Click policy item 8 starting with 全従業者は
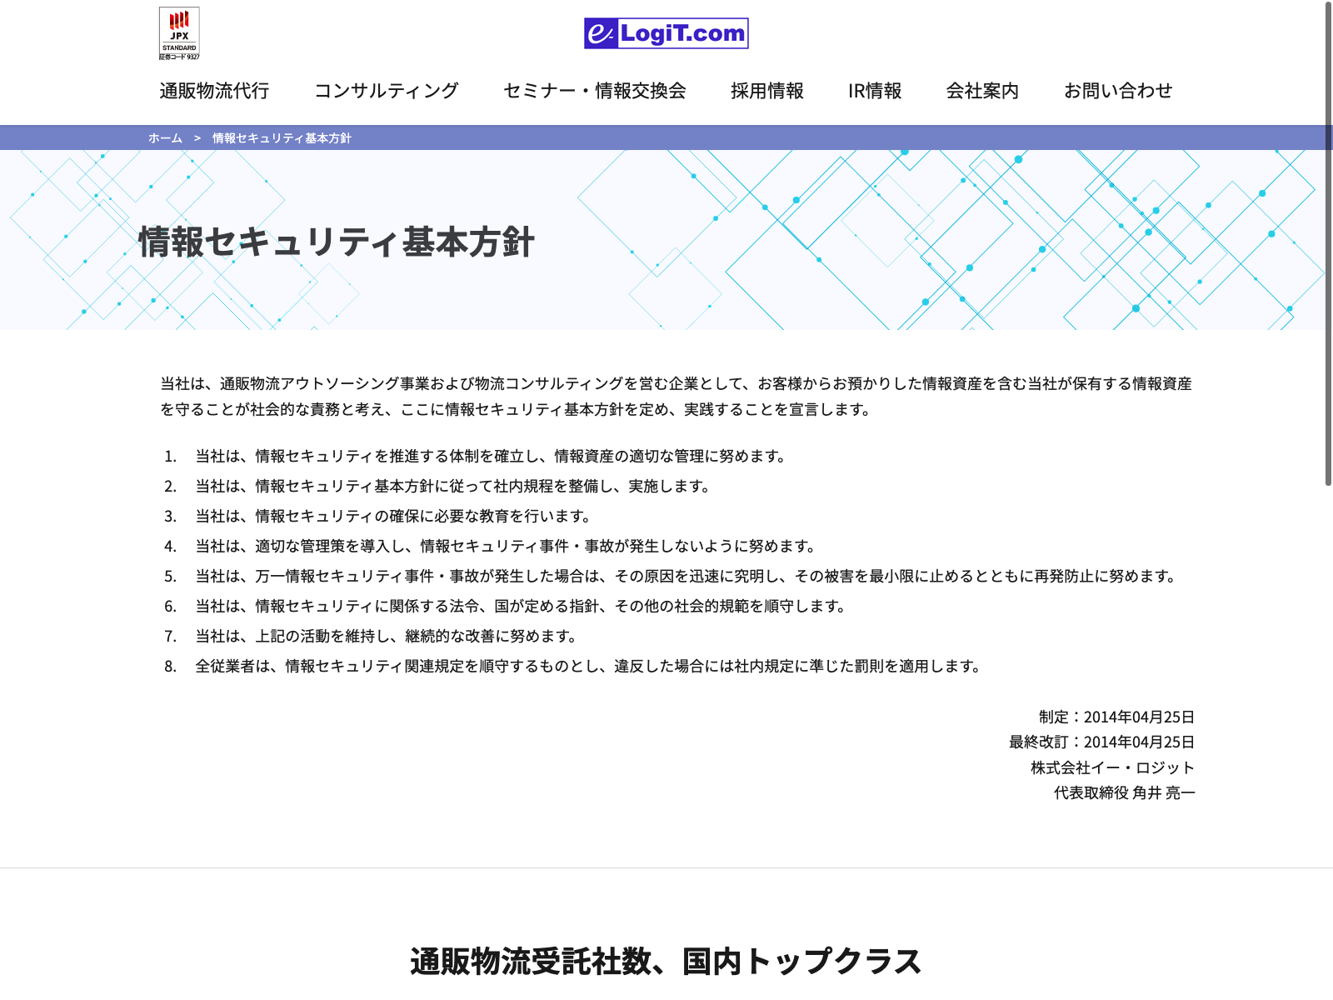This screenshot has height=1000, width=1333. click(x=587, y=667)
